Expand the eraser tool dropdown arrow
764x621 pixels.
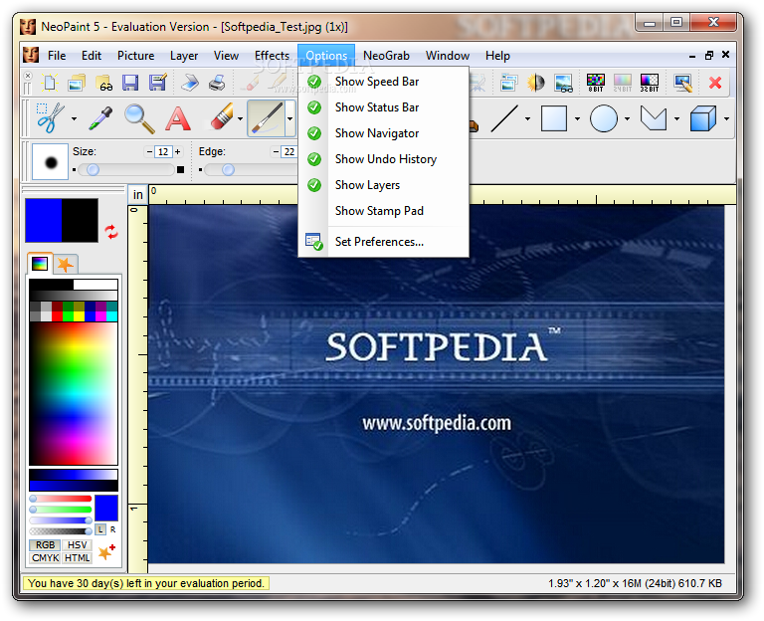(x=240, y=119)
